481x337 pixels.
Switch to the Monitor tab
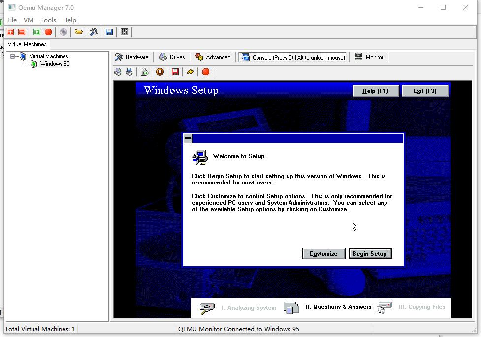[x=369, y=57]
